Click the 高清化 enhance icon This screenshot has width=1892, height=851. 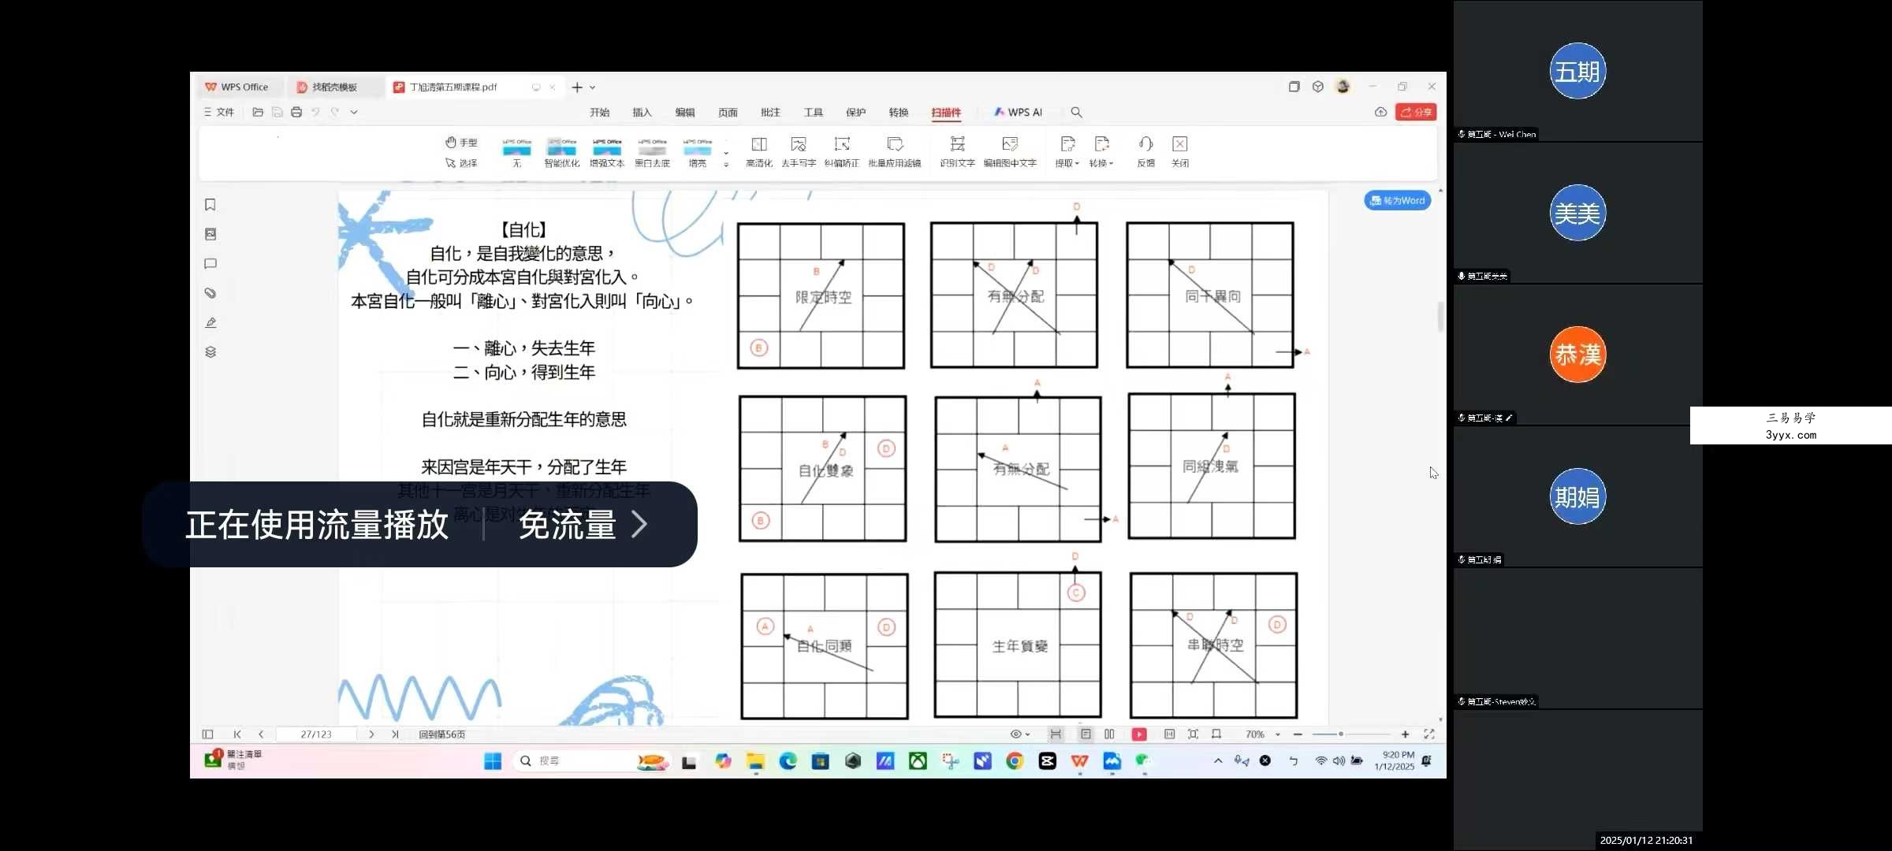[x=759, y=152]
